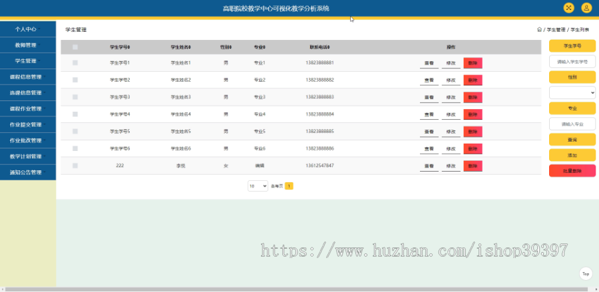The width and height of the screenshot is (599, 292).
Task: Check the row for 学生学号6
Action: [x=75, y=148]
